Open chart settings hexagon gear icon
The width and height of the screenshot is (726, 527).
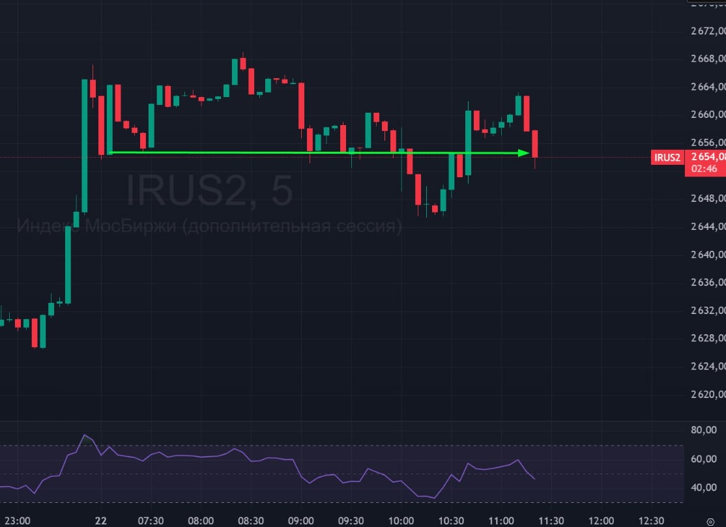710,521
